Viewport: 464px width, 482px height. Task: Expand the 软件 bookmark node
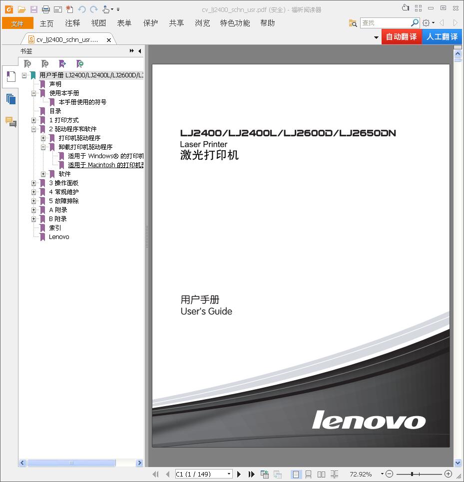coord(43,174)
